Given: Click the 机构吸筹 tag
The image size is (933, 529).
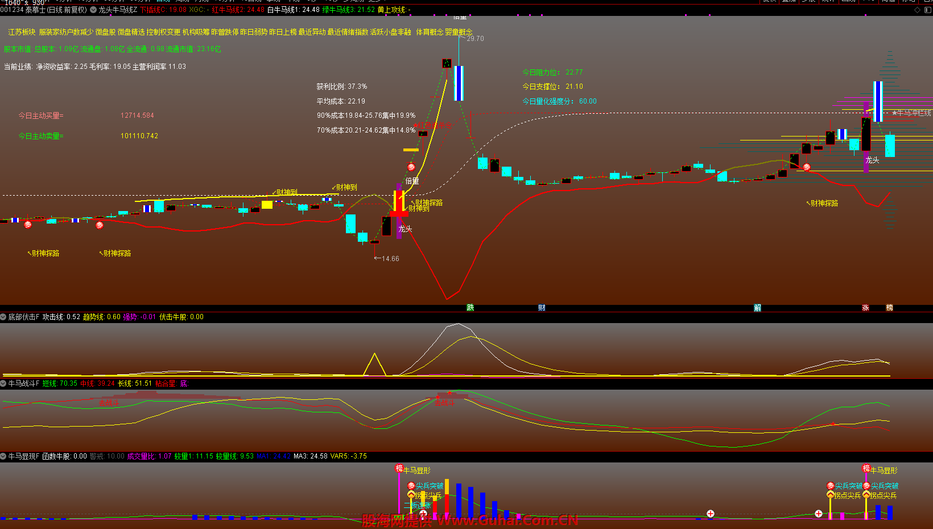Looking at the screenshot, I should [x=196, y=32].
